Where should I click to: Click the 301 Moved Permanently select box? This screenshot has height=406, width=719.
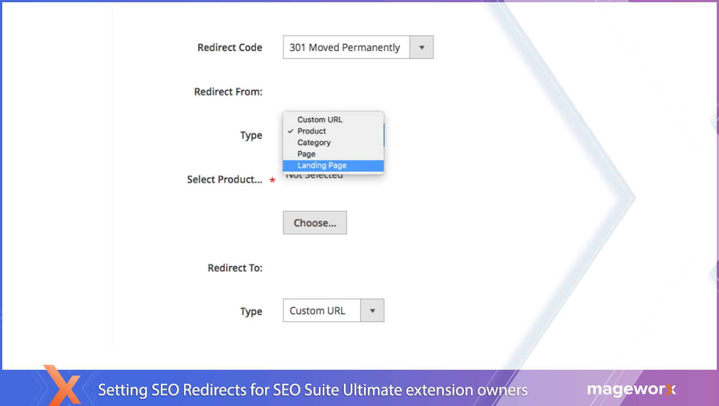[x=346, y=47]
